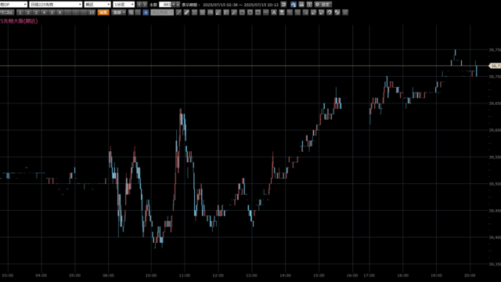Open the 日経225先物 instrument dropdown

pyautogui.click(x=56, y=5)
